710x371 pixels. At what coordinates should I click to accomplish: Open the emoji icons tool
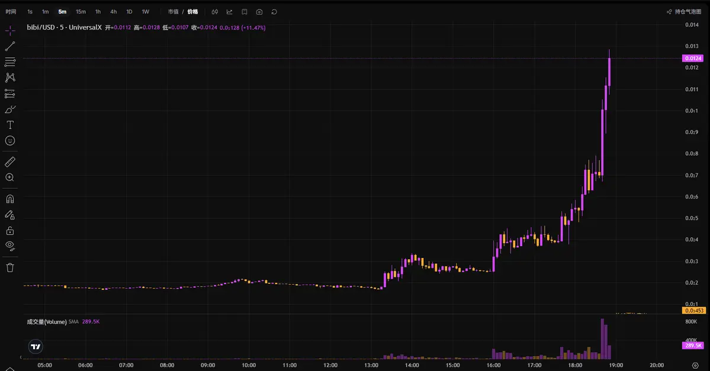(10, 141)
